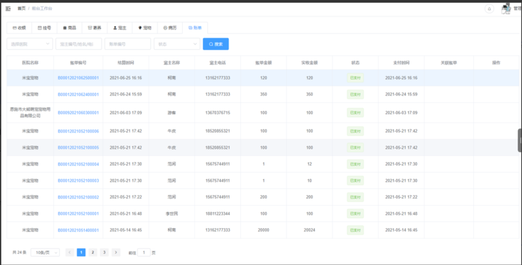Switch to the 收银 tab

[x=19, y=28]
